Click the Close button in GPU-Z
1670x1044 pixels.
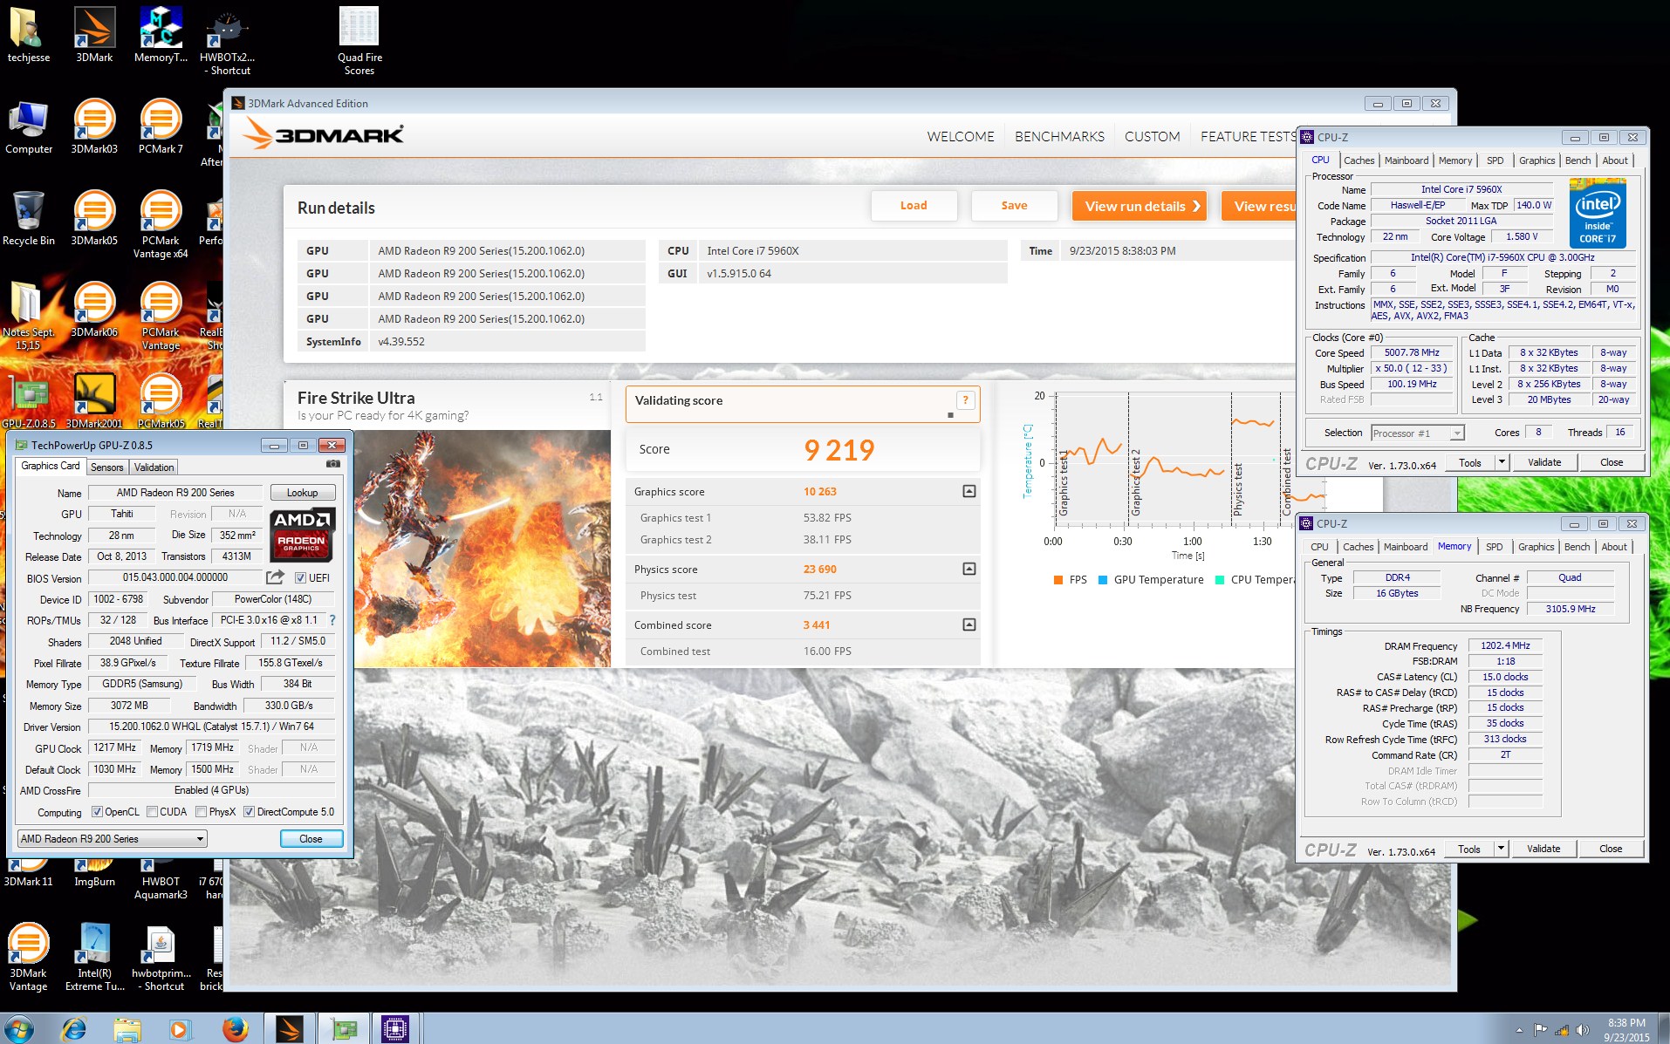coord(311,839)
